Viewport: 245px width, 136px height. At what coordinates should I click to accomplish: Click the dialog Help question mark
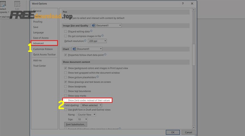pos(183,4)
